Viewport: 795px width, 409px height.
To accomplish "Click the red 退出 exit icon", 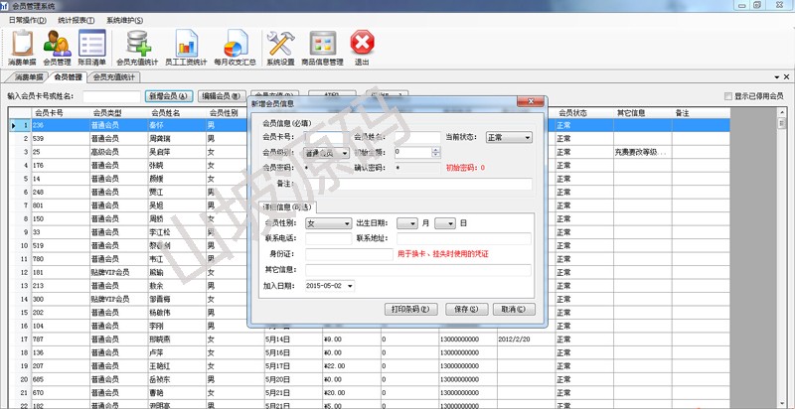I will click(362, 48).
